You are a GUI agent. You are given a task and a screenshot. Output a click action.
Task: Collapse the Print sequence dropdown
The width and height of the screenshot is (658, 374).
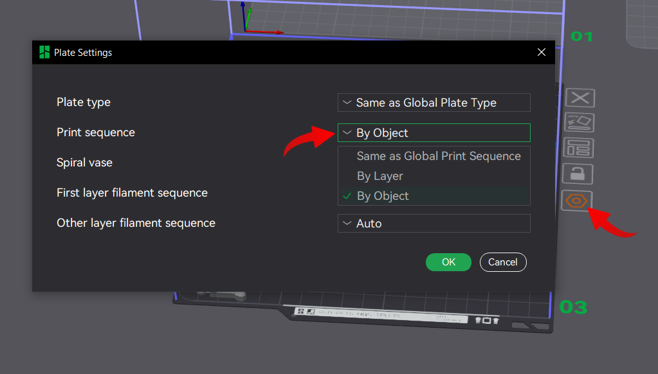[x=434, y=132]
